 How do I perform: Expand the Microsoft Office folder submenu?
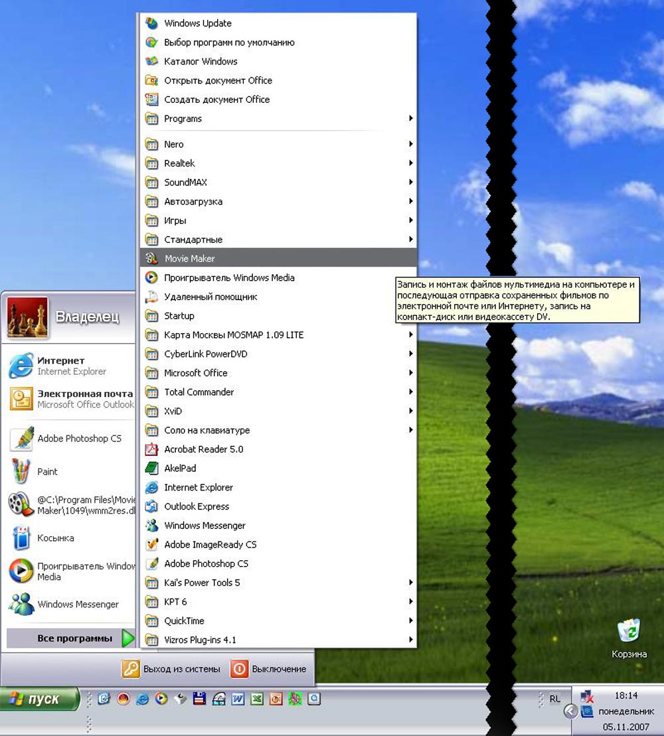tap(195, 373)
